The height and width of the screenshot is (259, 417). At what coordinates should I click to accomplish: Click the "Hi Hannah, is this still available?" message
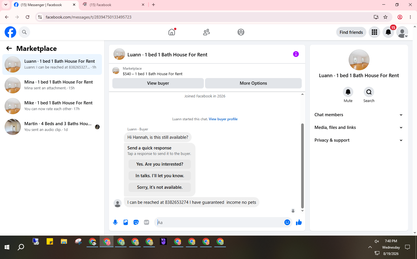158,137
